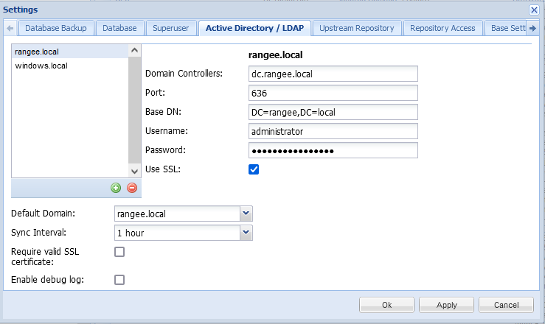Click the red remove domain icon
This screenshot has height=324, width=545.
pos(132,188)
